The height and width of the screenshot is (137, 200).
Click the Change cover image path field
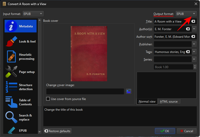click(x=85, y=91)
